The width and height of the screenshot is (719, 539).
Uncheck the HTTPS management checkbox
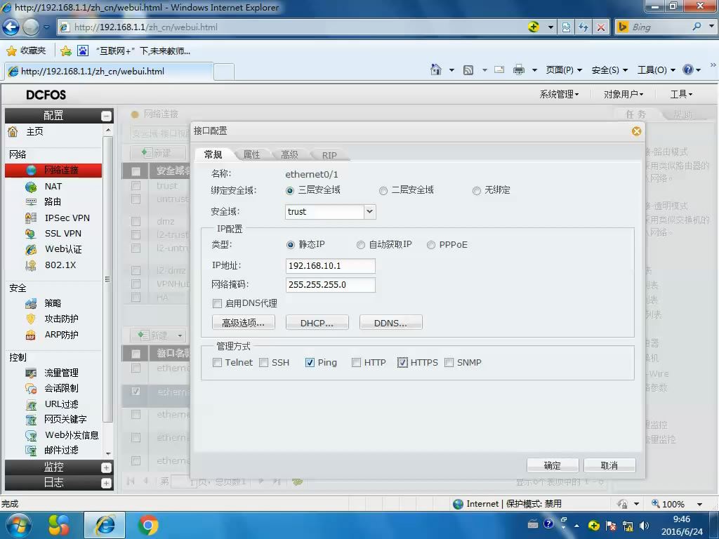[x=402, y=363]
